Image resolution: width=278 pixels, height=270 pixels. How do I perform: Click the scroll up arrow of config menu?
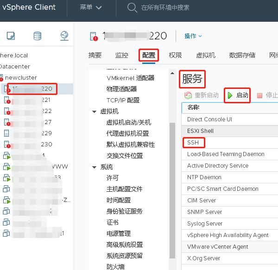tap(172, 73)
